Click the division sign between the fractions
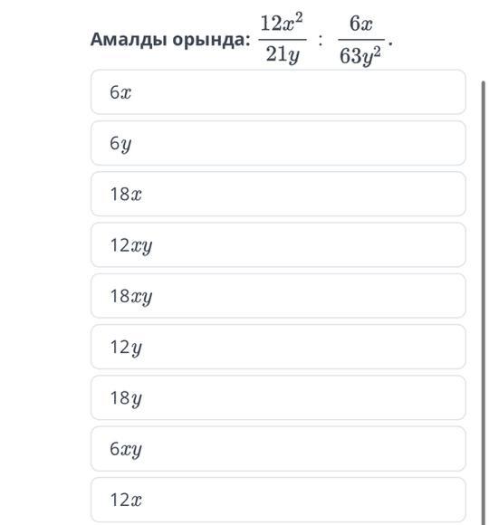This screenshot has height=525, width=489. [x=321, y=40]
